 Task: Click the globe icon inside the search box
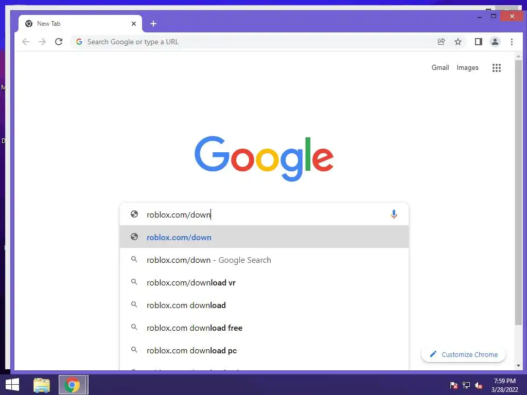(x=134, y=214)
